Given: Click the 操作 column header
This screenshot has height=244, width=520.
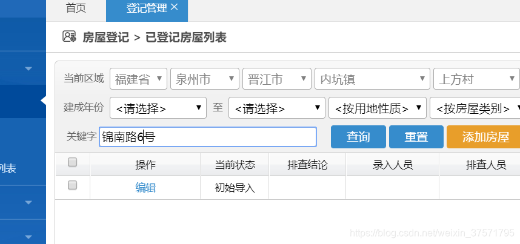Looking at the screenshot, I should (145, 165).
